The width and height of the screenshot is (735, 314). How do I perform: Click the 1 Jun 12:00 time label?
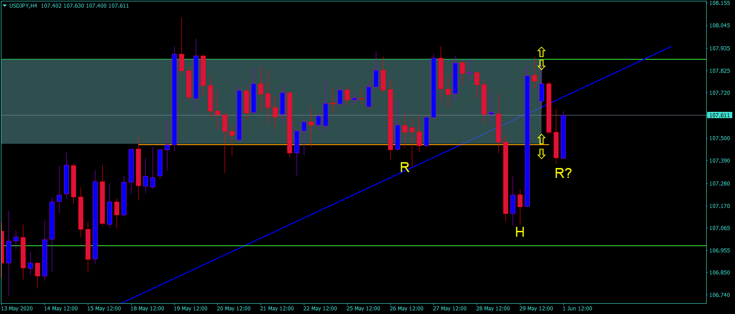pos(577,309)
